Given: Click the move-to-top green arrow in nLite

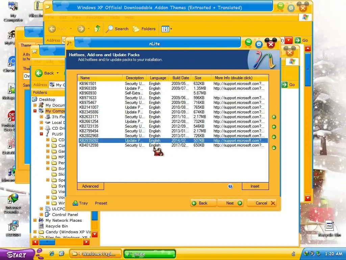Looking at the screenshot, I should [x=274, y=117].
